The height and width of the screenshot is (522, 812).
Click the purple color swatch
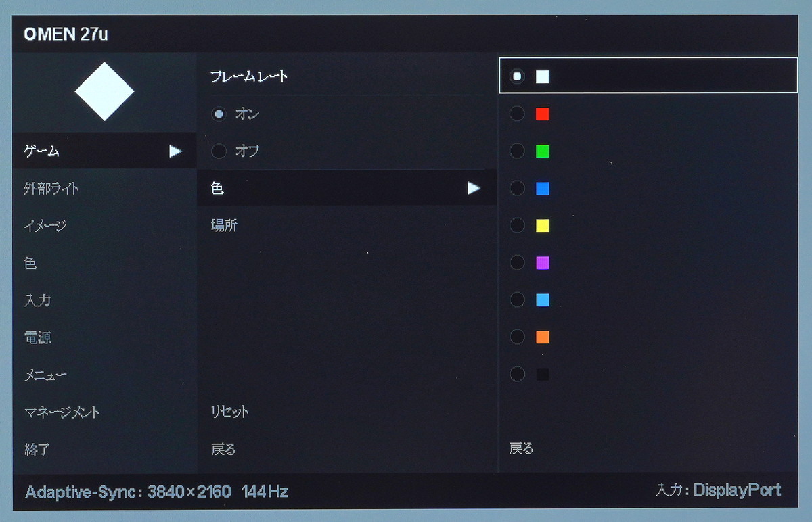(x=542, y=263)
